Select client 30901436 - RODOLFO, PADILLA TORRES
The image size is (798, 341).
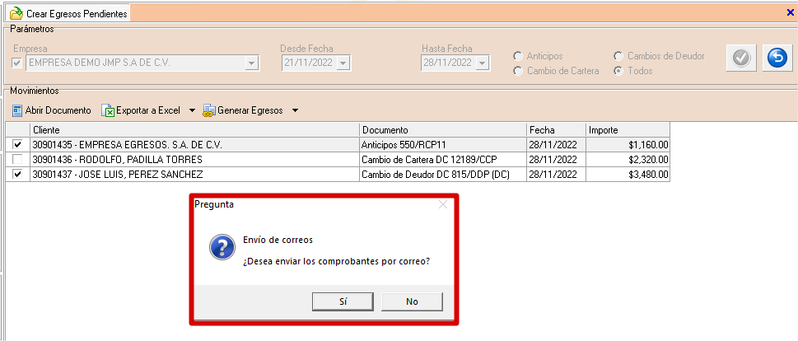point(194,159)
